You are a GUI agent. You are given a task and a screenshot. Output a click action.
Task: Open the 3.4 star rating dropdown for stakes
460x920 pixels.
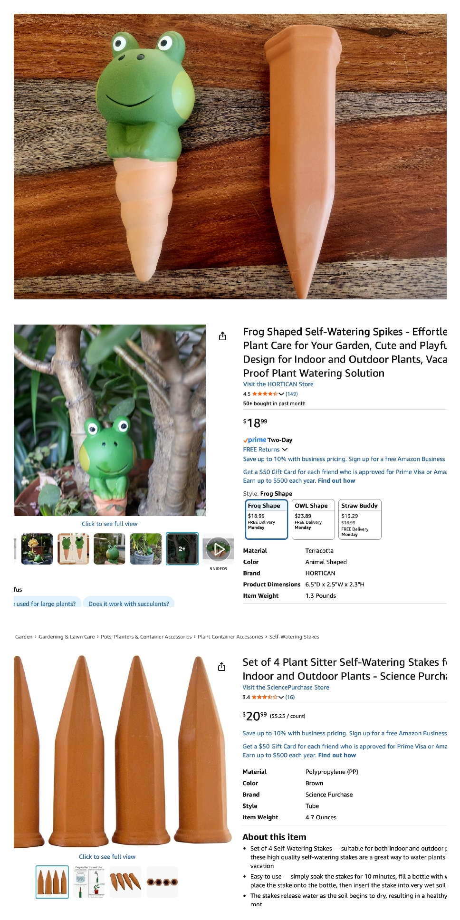click(x=268, y=697)
